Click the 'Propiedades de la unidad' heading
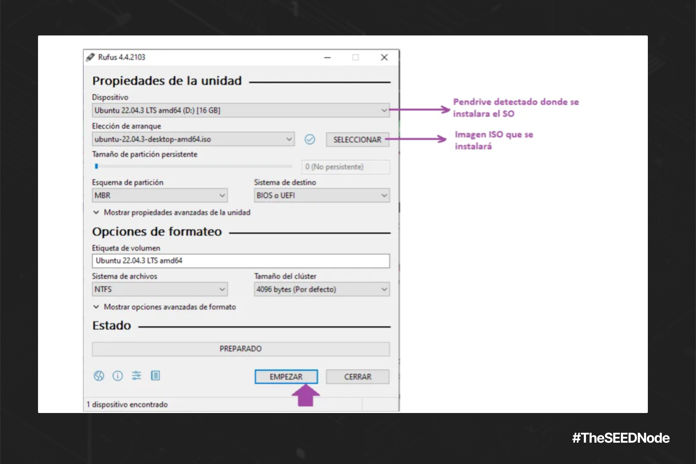696x464 pixels. [x=167, y=81]
